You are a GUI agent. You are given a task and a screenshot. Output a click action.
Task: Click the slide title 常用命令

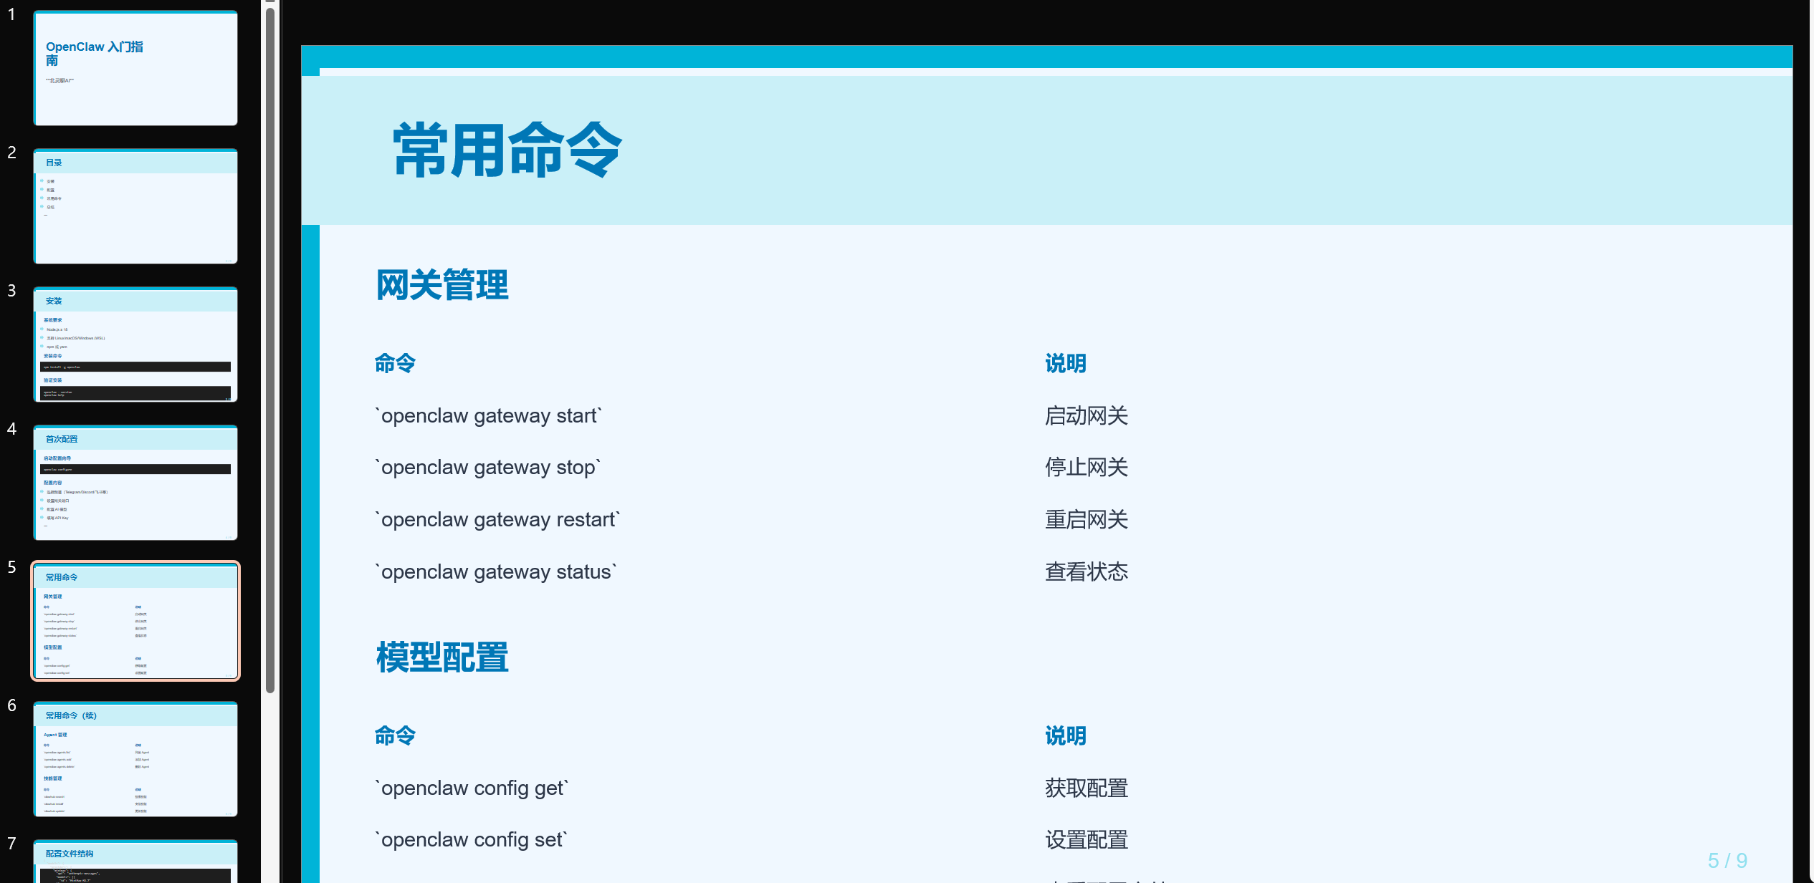pos(507,150)
